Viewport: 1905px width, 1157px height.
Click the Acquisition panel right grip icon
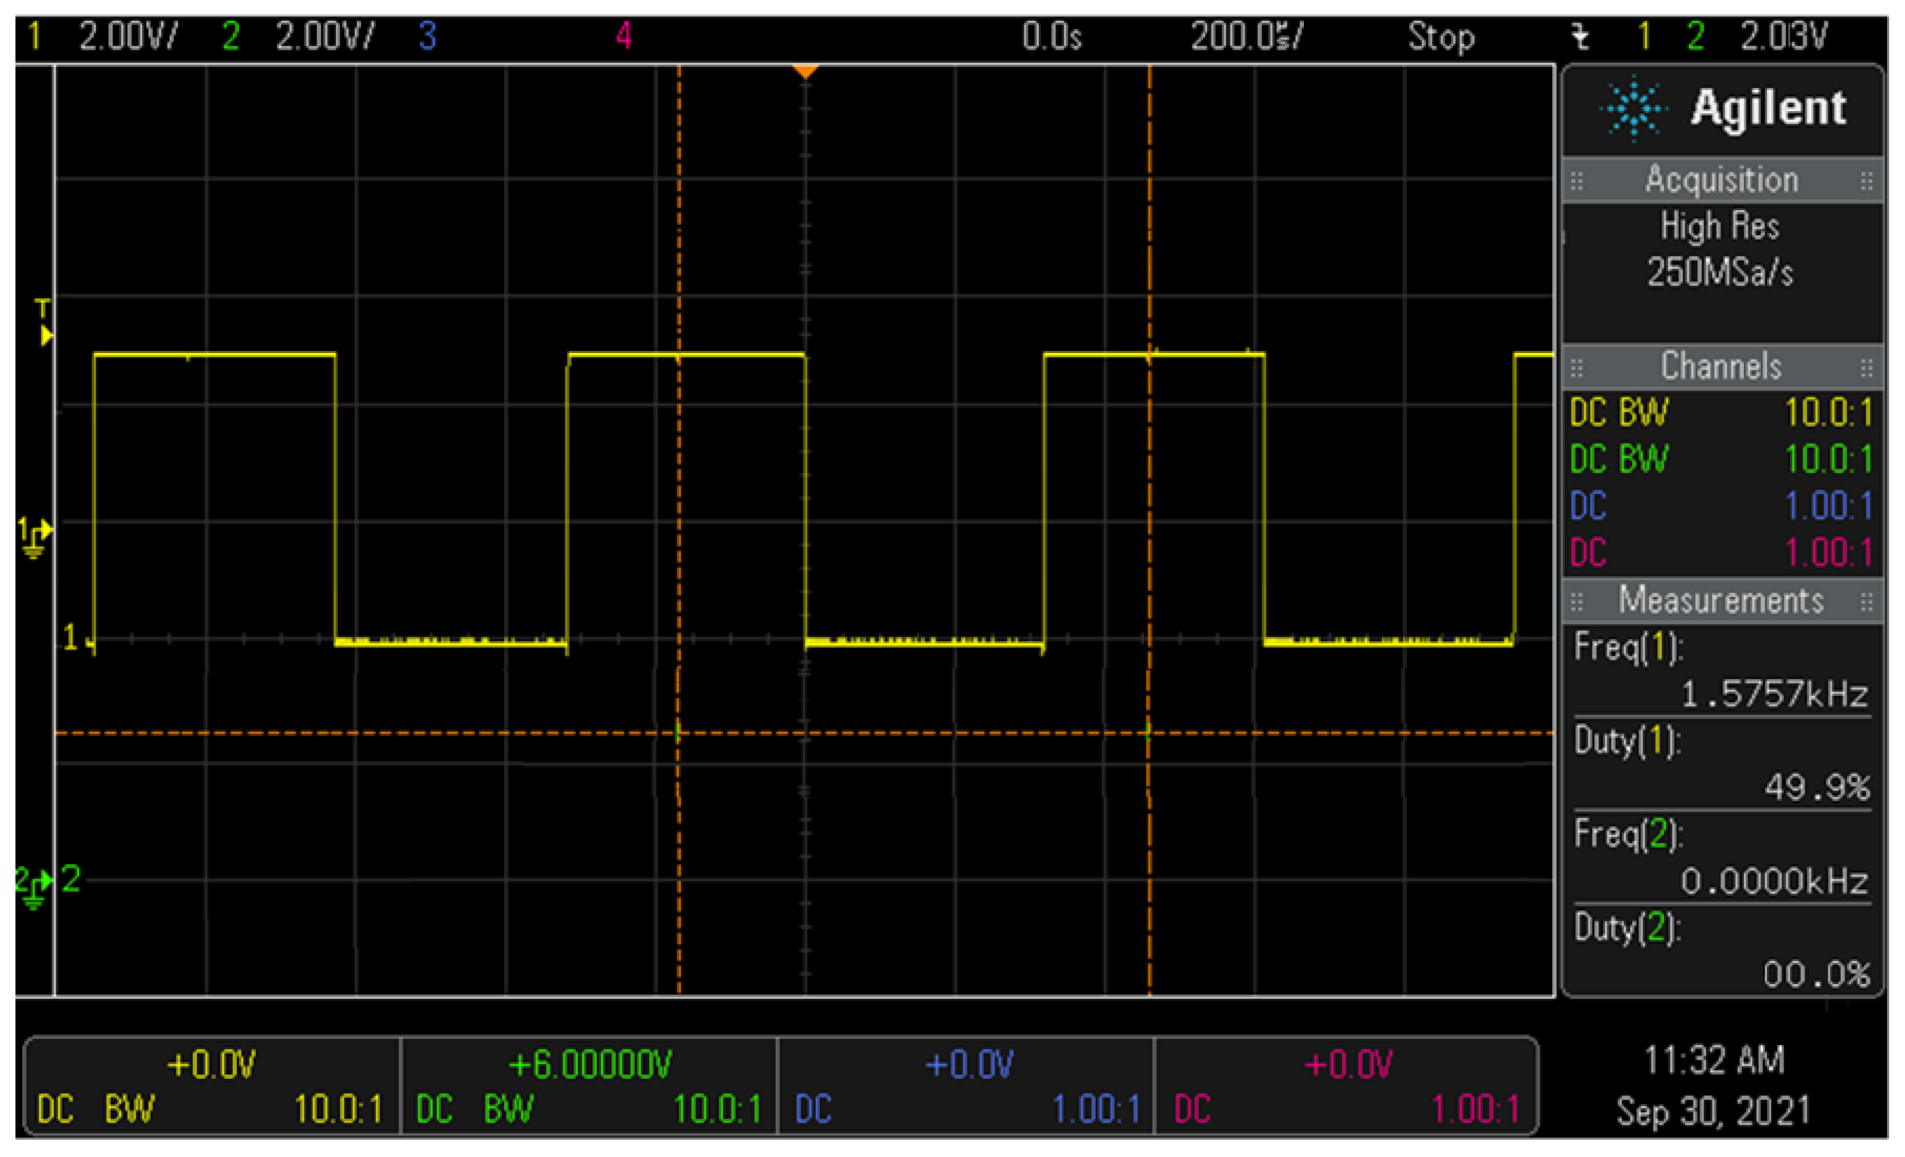coord(1866,182)
